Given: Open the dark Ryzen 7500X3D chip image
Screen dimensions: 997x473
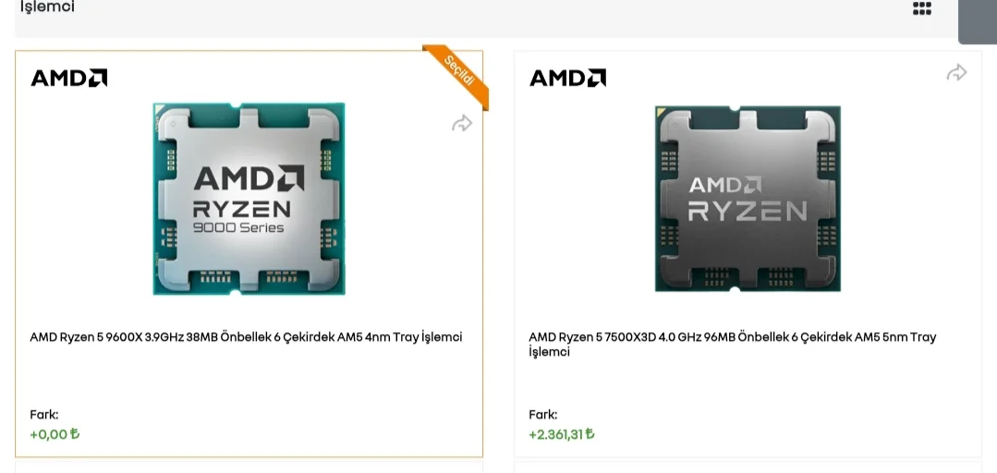Looking at the screenshot, I should point(748,199).
